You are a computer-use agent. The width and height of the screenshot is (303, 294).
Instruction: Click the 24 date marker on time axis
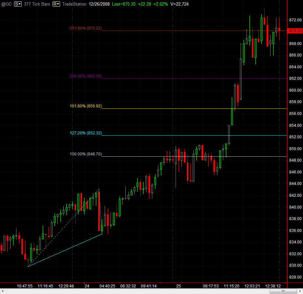point(87,286)
